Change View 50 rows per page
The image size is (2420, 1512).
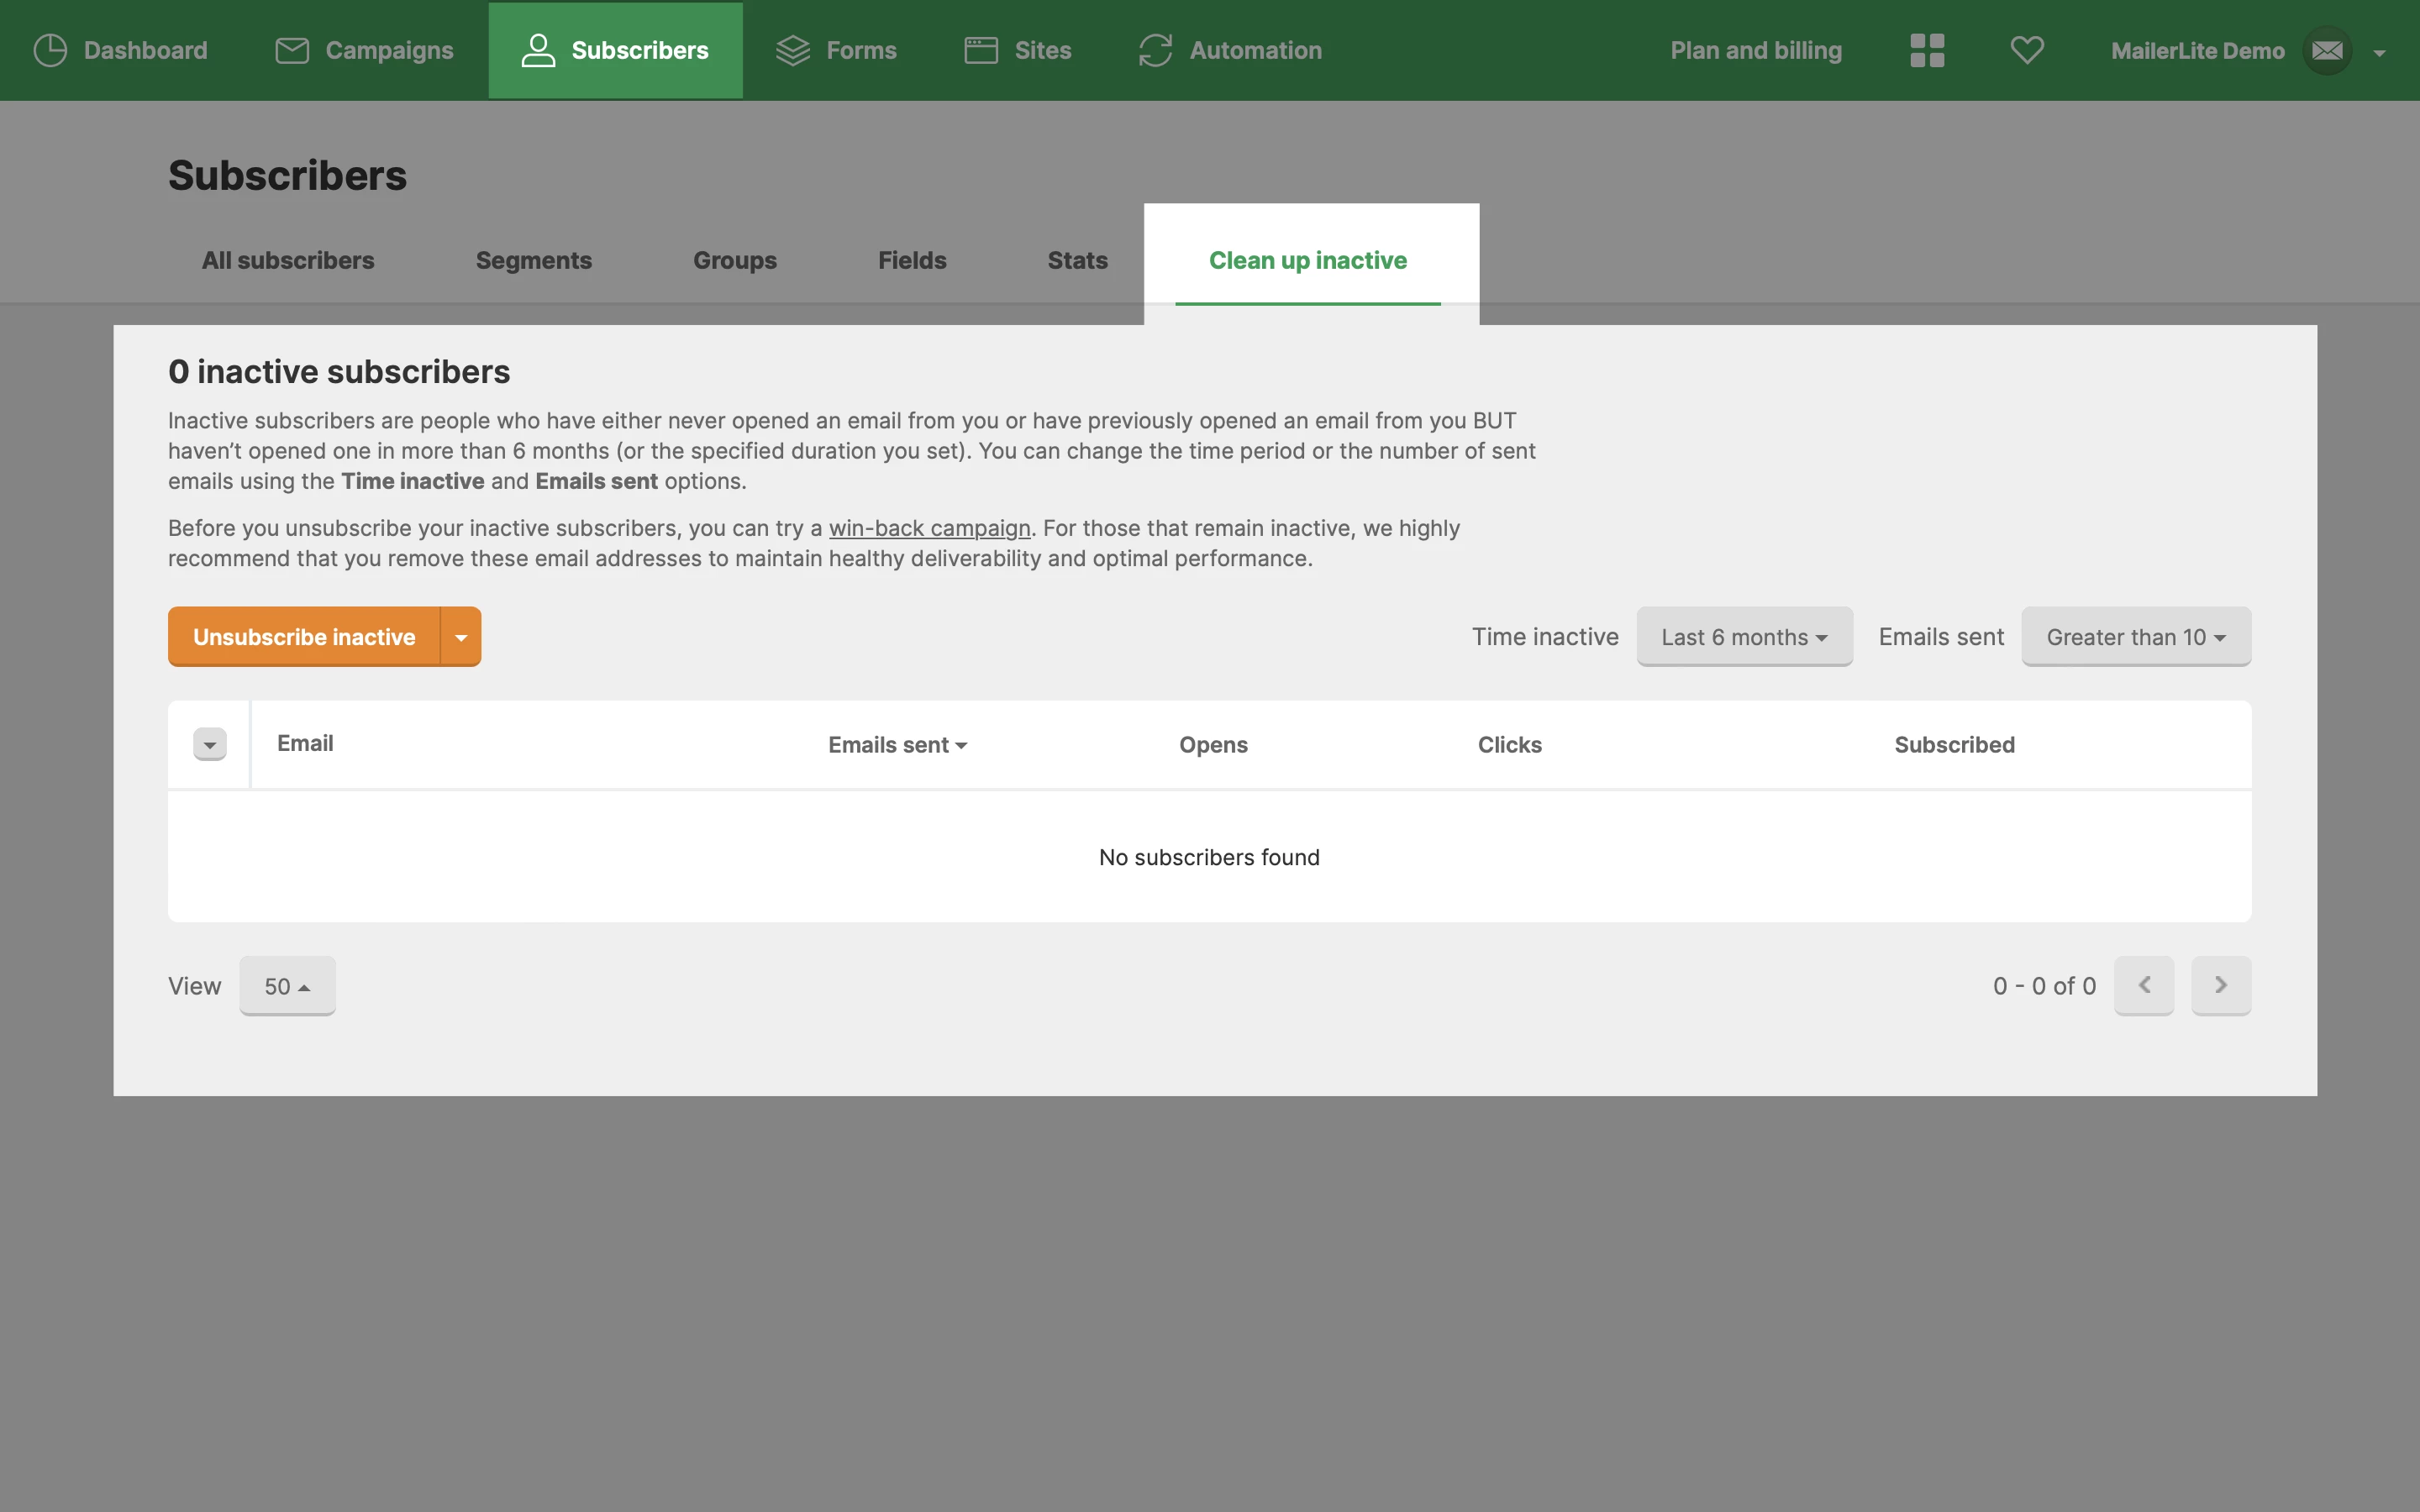click(x=287, y=986)
